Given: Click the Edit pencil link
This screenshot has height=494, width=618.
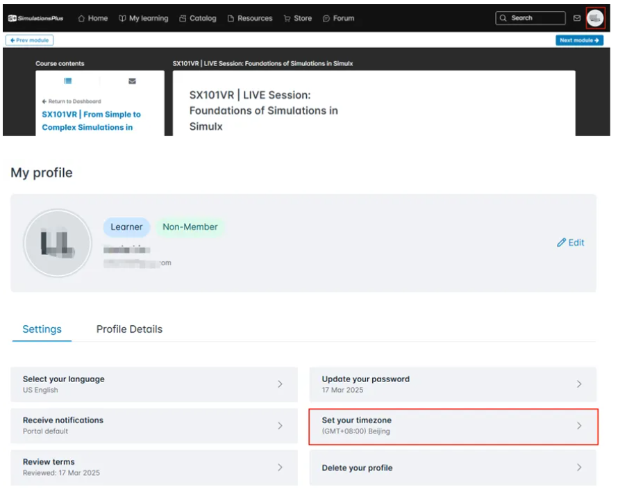Looking at the screenshot, I should pos(571,242).
